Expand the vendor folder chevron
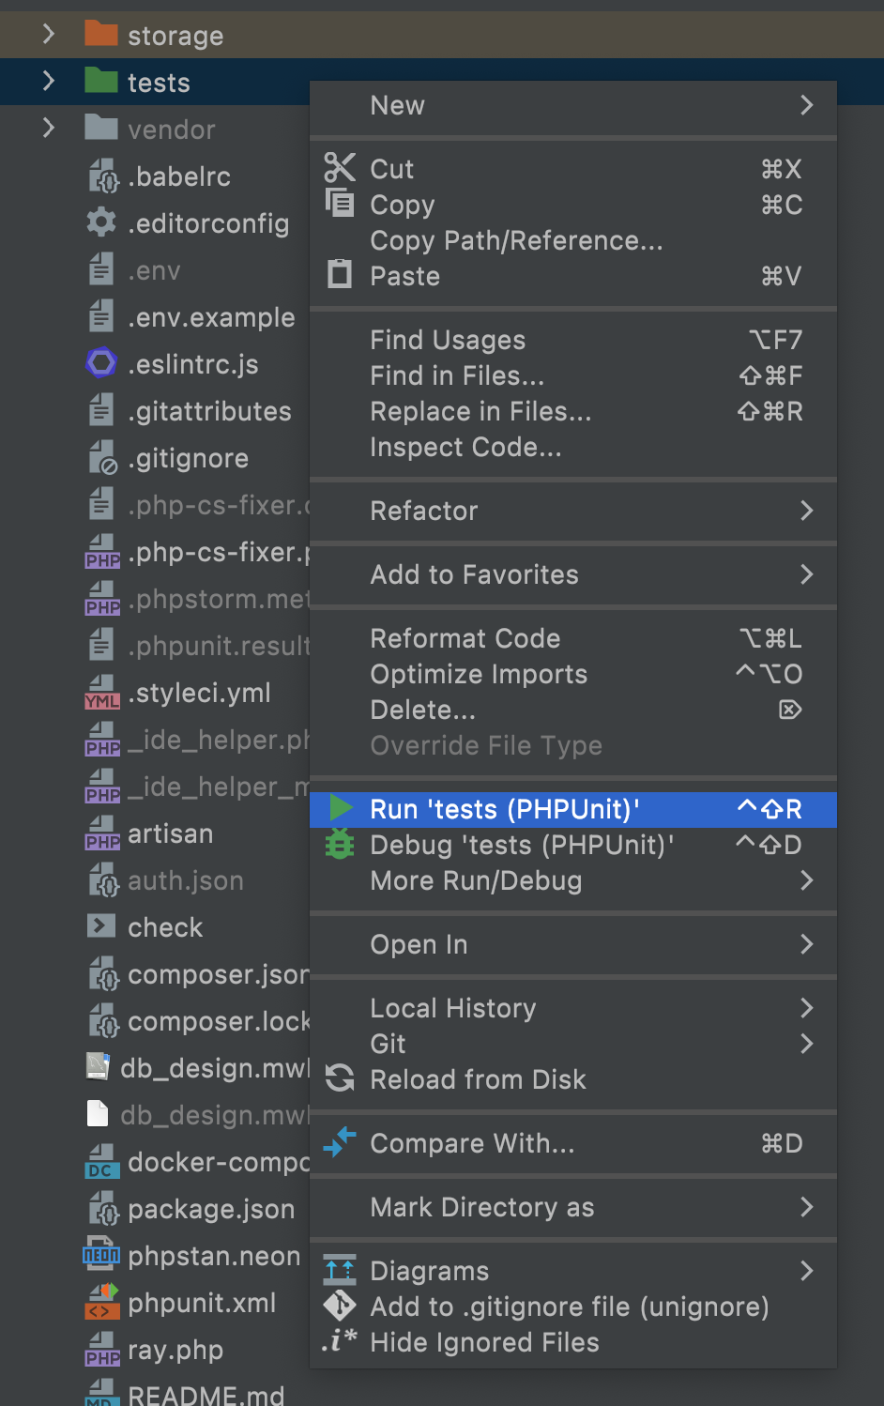This screenshot has height=1406, width=884. point(49,129)
